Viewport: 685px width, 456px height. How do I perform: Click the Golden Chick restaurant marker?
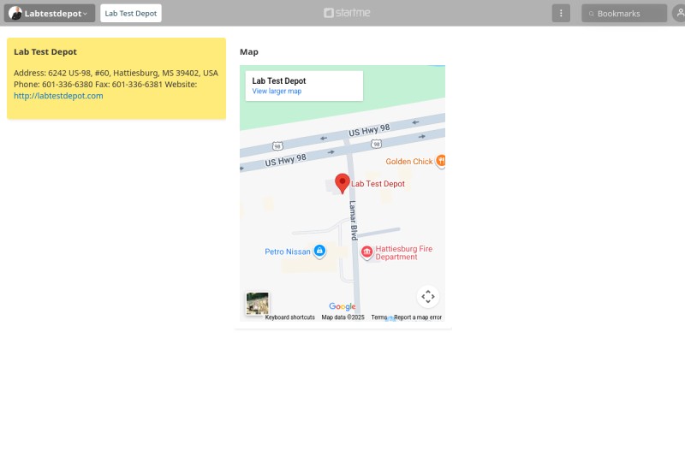pyautogui.click(x=441, y=161)
